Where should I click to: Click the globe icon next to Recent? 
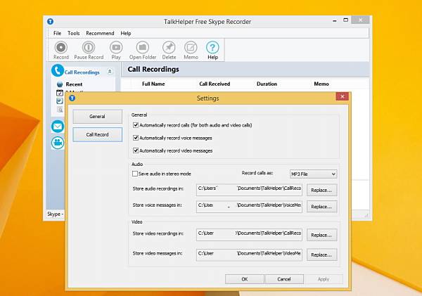click(60, 84)
